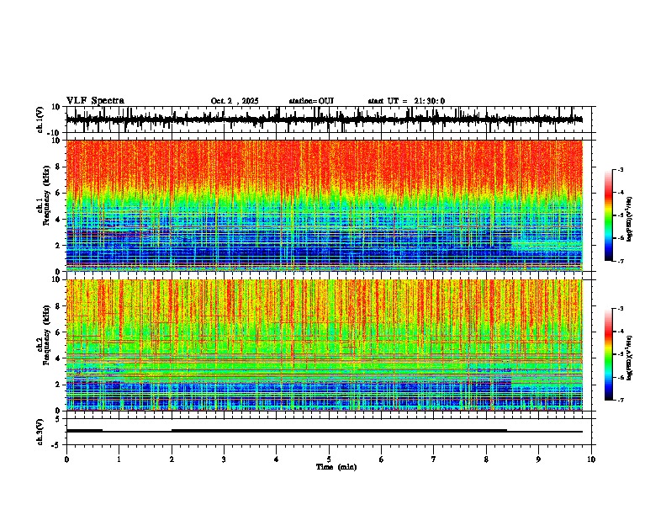Click the "station=OUI" header label
666x515 pixels.
click(x=311, y=101)
